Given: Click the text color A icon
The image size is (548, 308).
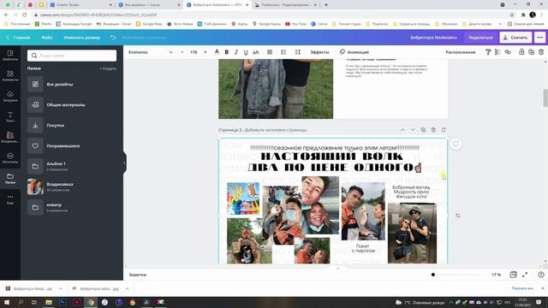Looking at the screenshot, I should pos(217,52).
